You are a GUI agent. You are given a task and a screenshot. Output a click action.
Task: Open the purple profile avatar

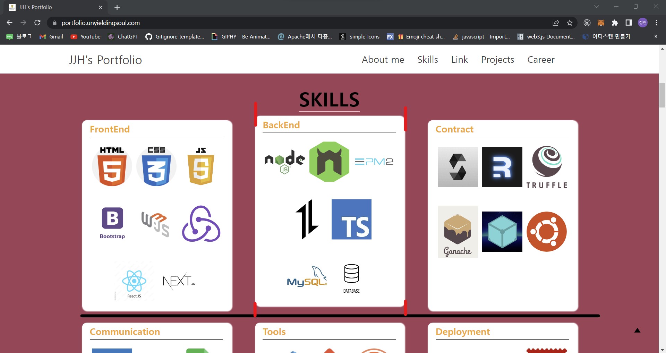[x=642, y=23]
